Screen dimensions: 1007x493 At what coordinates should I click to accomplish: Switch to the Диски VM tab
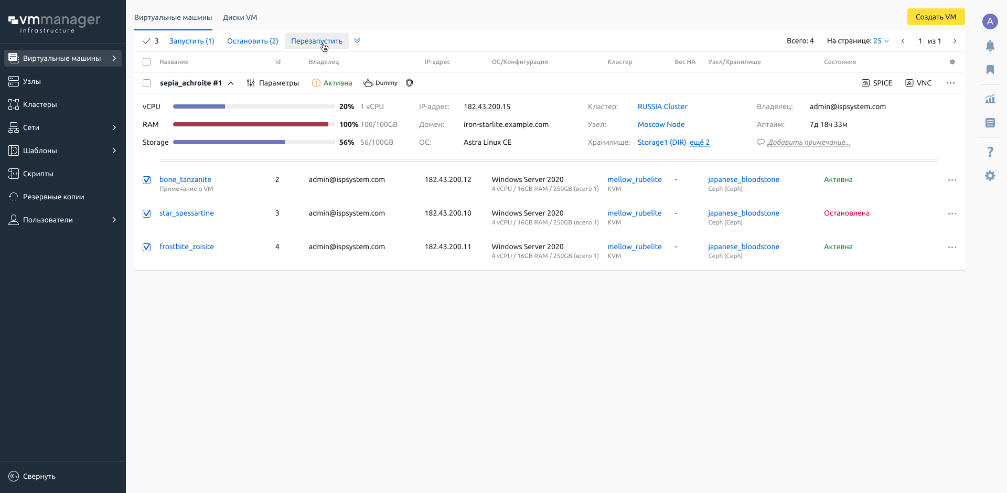coord(240,17)
